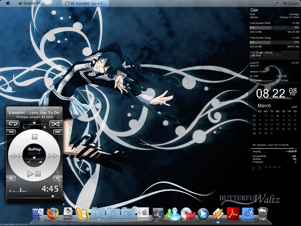Open Finder from the dock
The image size is (301, 226).
pyautogui.click(x=38, y=214)
